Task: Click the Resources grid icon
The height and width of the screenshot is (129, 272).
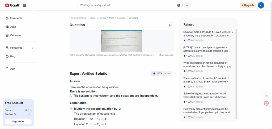Action: click(7, 48)
